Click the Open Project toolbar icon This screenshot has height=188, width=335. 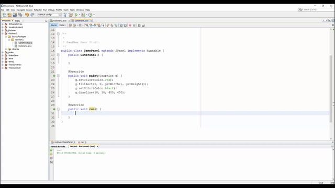click(15, 15)
